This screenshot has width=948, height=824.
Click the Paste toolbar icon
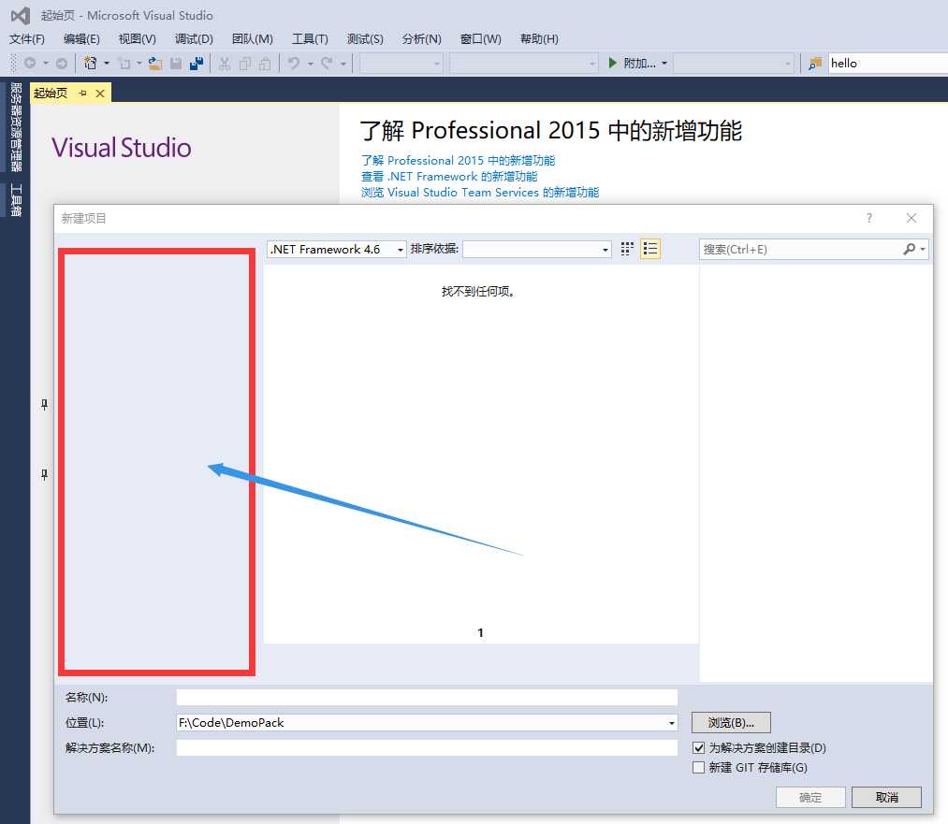point(265,63)
